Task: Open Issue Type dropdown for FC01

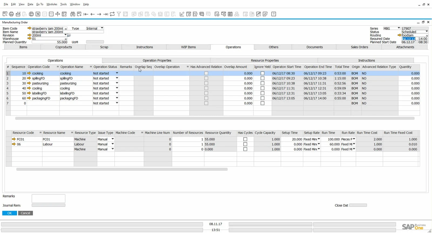Action: click(113, 139)
